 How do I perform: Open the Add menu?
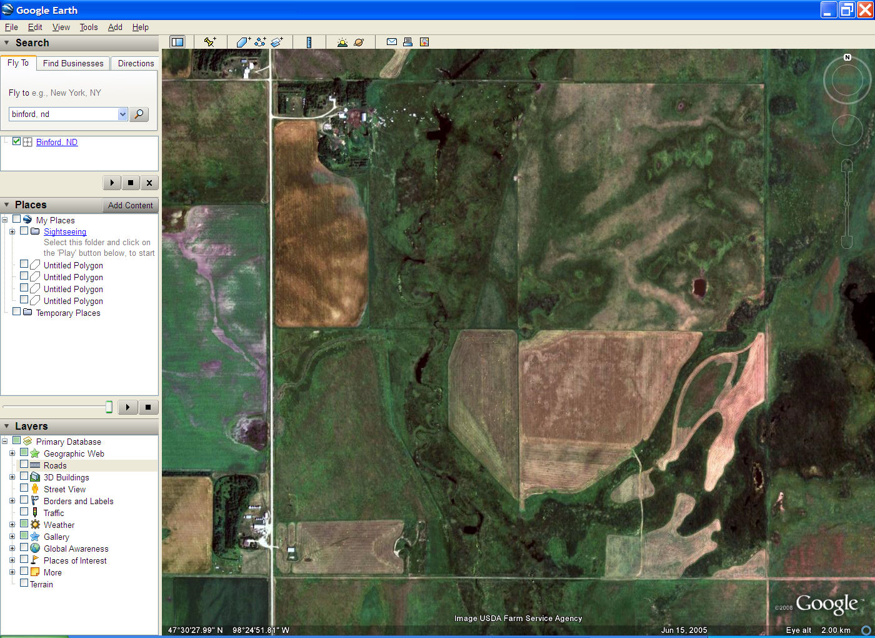pyautogui.click(x=115, y=27)
